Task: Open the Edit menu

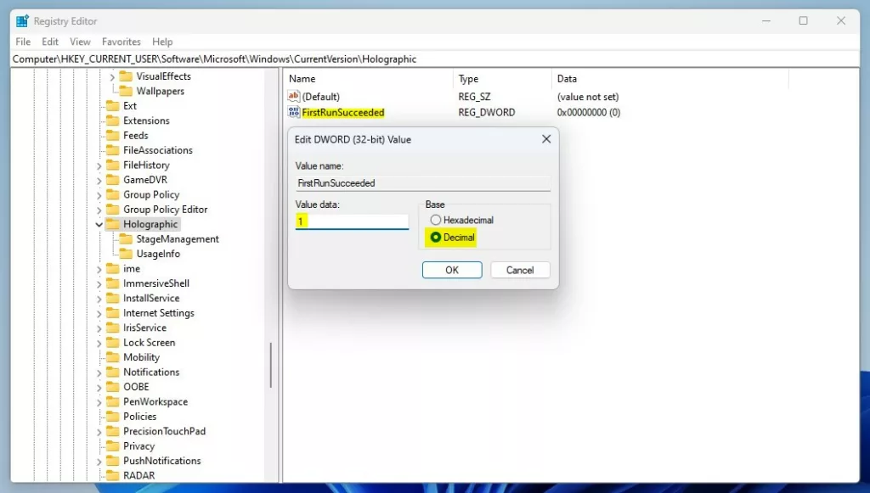Action: [x=50, y=42]
